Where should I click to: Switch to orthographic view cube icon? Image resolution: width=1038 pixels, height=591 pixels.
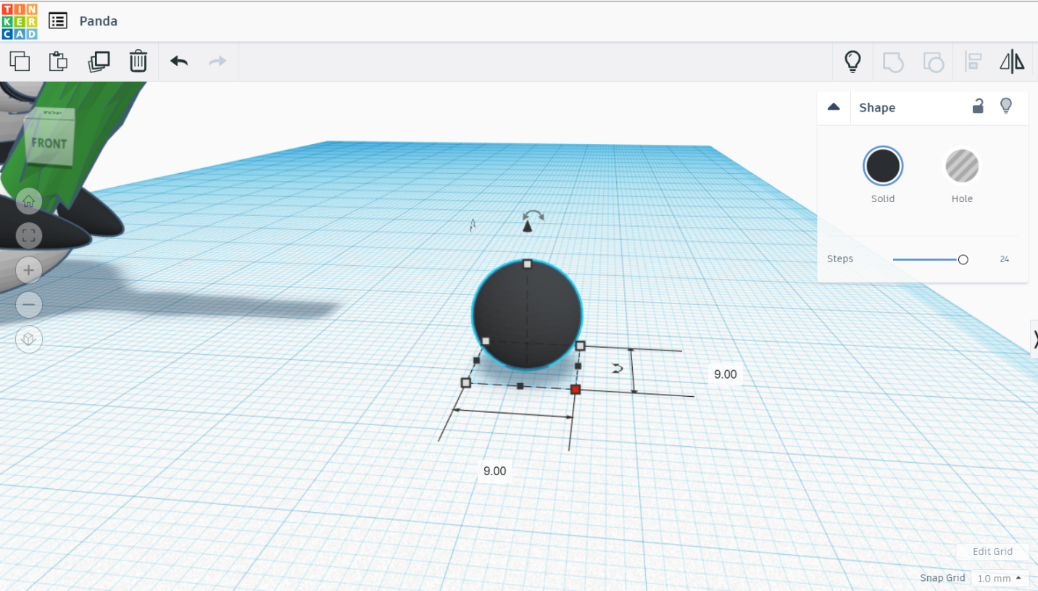click(29, 340)
